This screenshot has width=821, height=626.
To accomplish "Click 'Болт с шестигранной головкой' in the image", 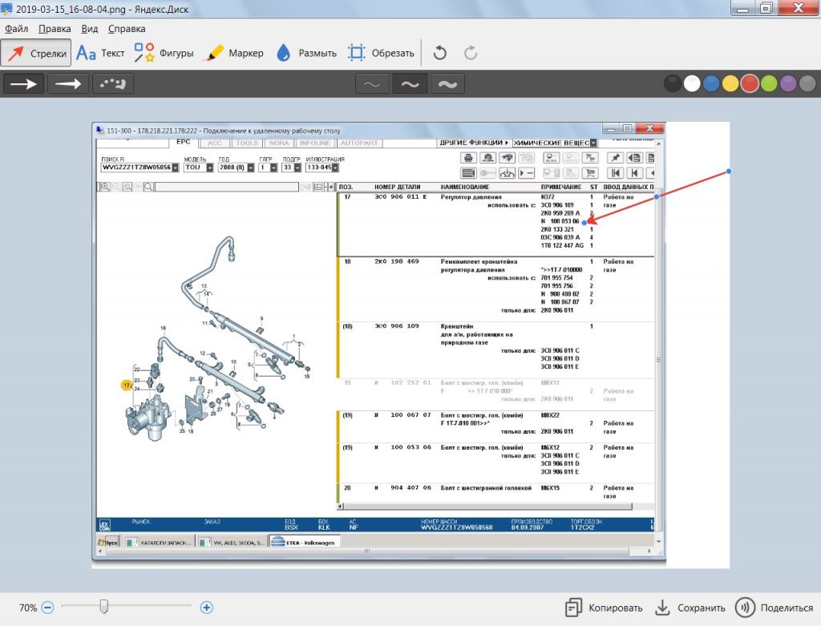I will tap(486, 488).
